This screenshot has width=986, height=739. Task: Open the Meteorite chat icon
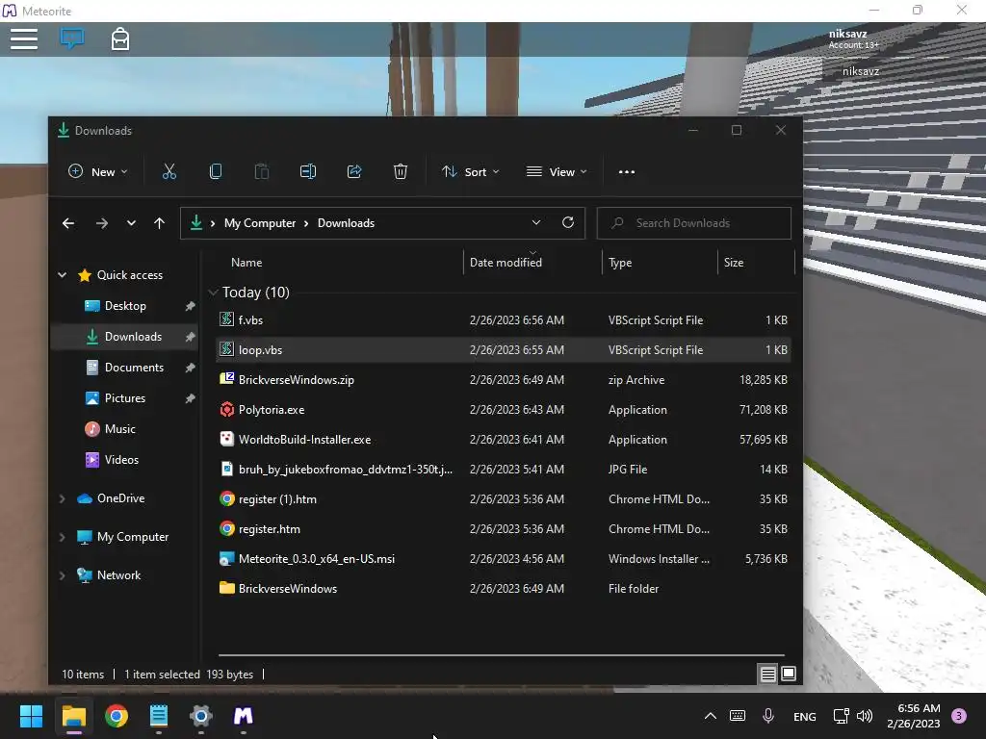click(71, 38)
